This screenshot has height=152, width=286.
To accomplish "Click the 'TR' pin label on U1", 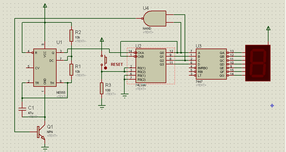I will tap(37, 83).
